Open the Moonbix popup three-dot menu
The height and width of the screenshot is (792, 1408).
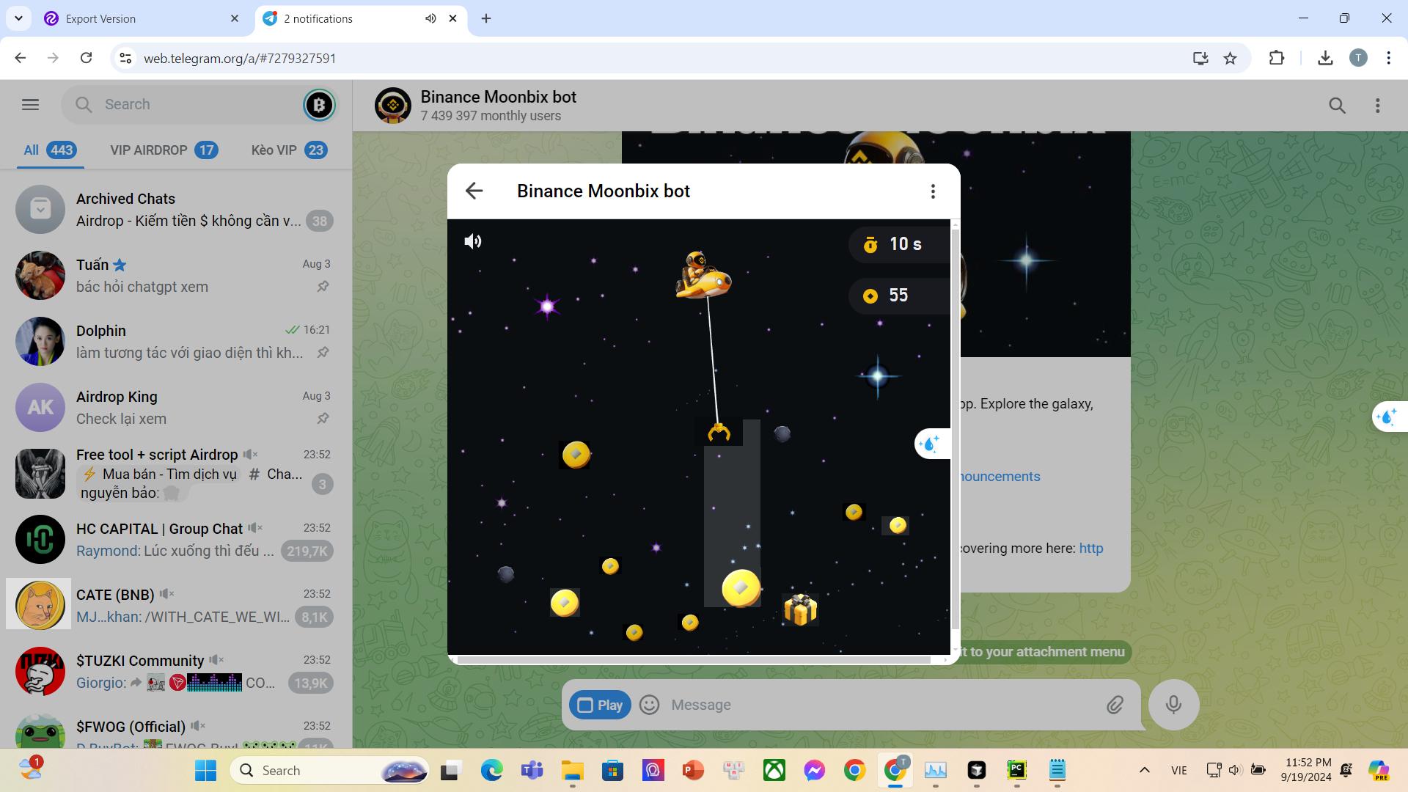[x=933, y=191]
